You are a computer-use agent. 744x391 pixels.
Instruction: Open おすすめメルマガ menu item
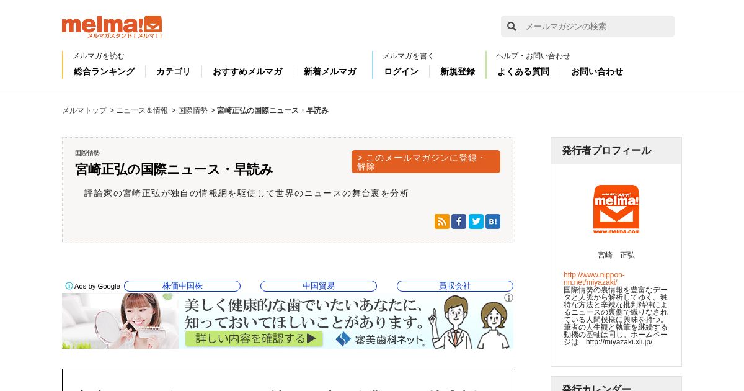coord(247,71)
